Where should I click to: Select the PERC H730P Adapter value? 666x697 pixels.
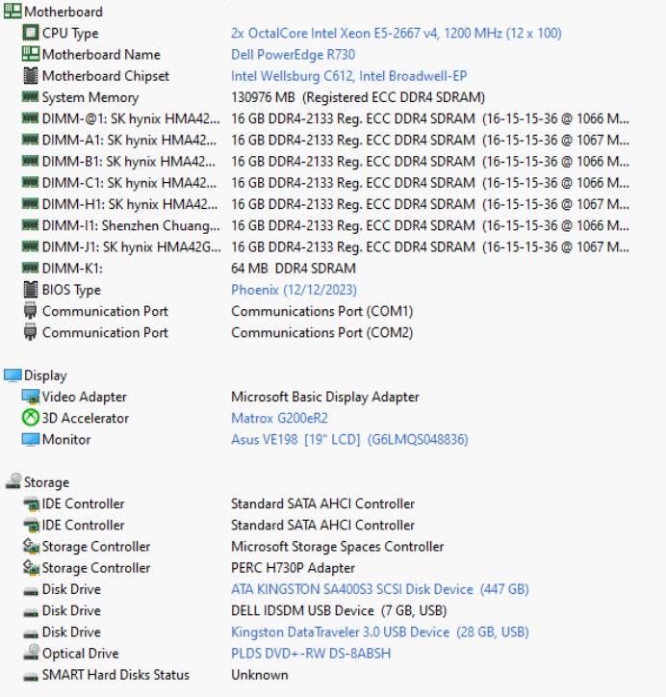[293, 568]
